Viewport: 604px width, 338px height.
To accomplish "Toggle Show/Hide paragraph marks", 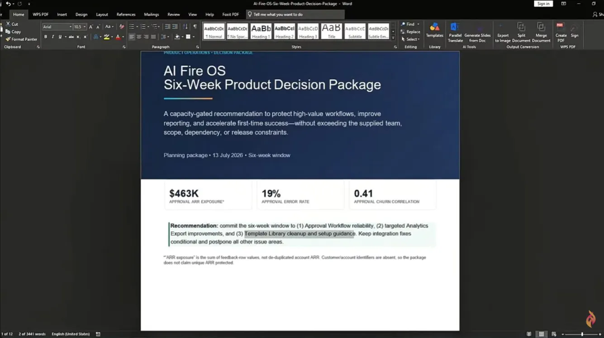I will (195, 27).
